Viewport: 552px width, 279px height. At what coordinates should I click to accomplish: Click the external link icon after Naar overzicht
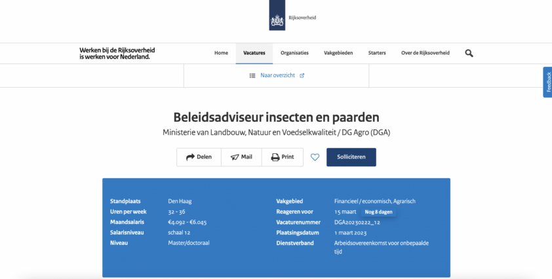[302, 75]
